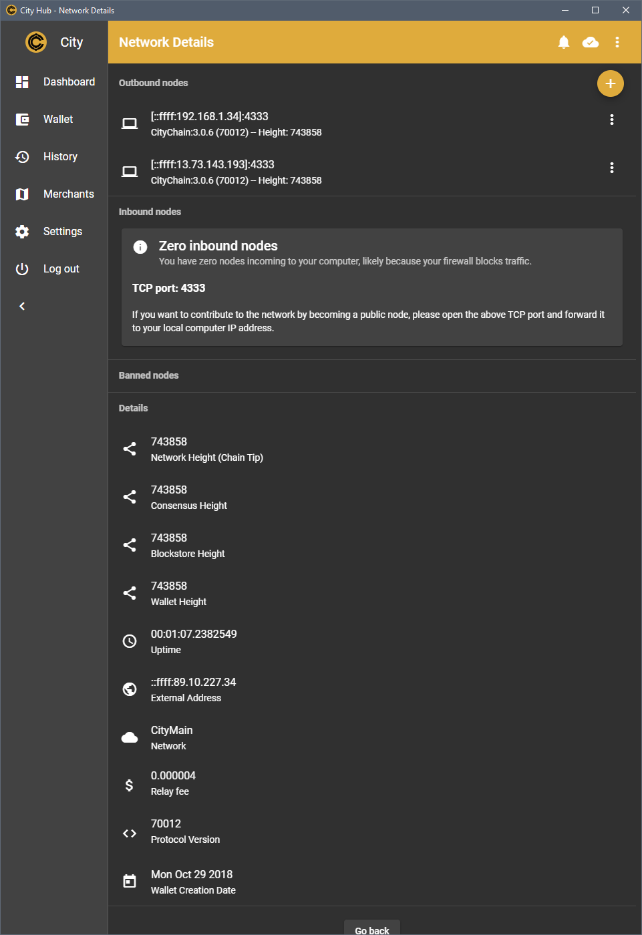Image resolution: width=642 pixels, height=935 pixels.
Task: Click the info icon in Zero inbound nodes
Action: point(140,247)
